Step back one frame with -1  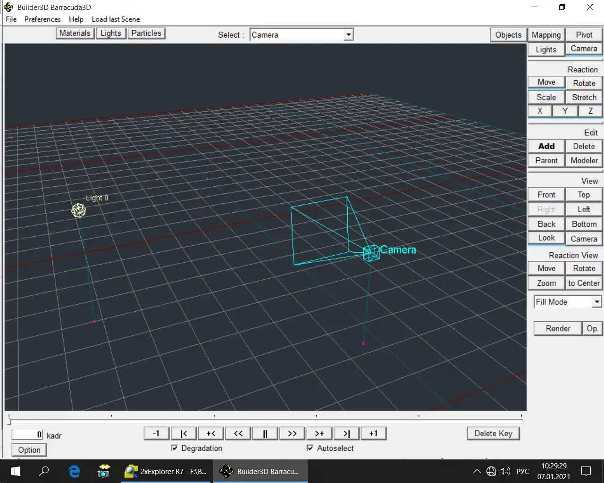[156, 433]
